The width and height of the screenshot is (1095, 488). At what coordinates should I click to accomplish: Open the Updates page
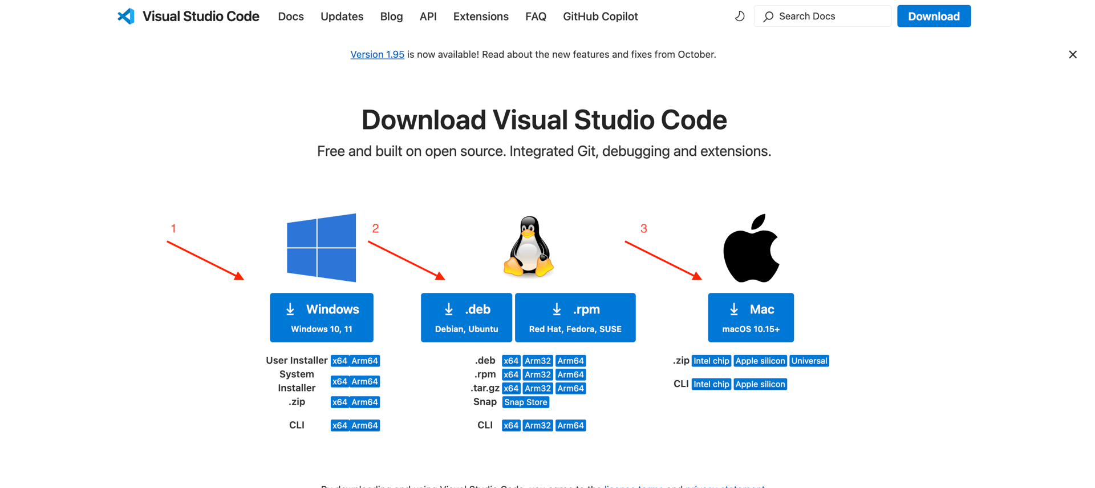coord(342,17)
